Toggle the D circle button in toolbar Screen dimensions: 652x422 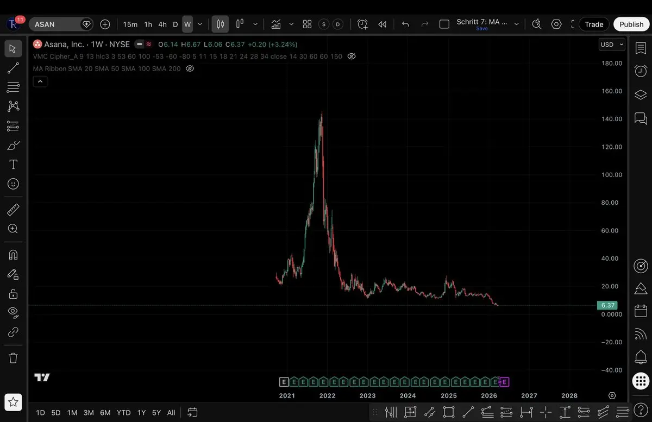[338, 24]
